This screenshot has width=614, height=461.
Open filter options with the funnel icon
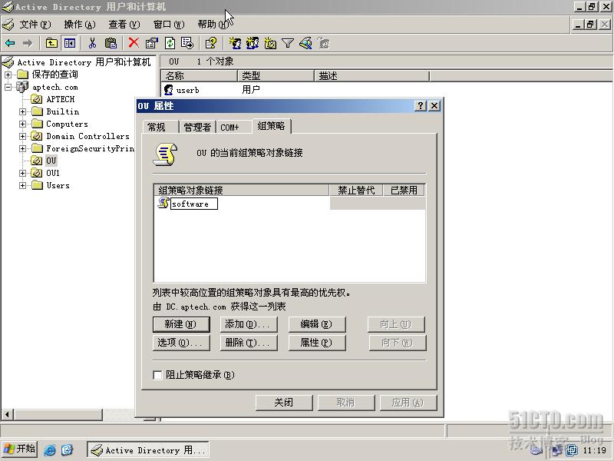[x=288, y=43]
